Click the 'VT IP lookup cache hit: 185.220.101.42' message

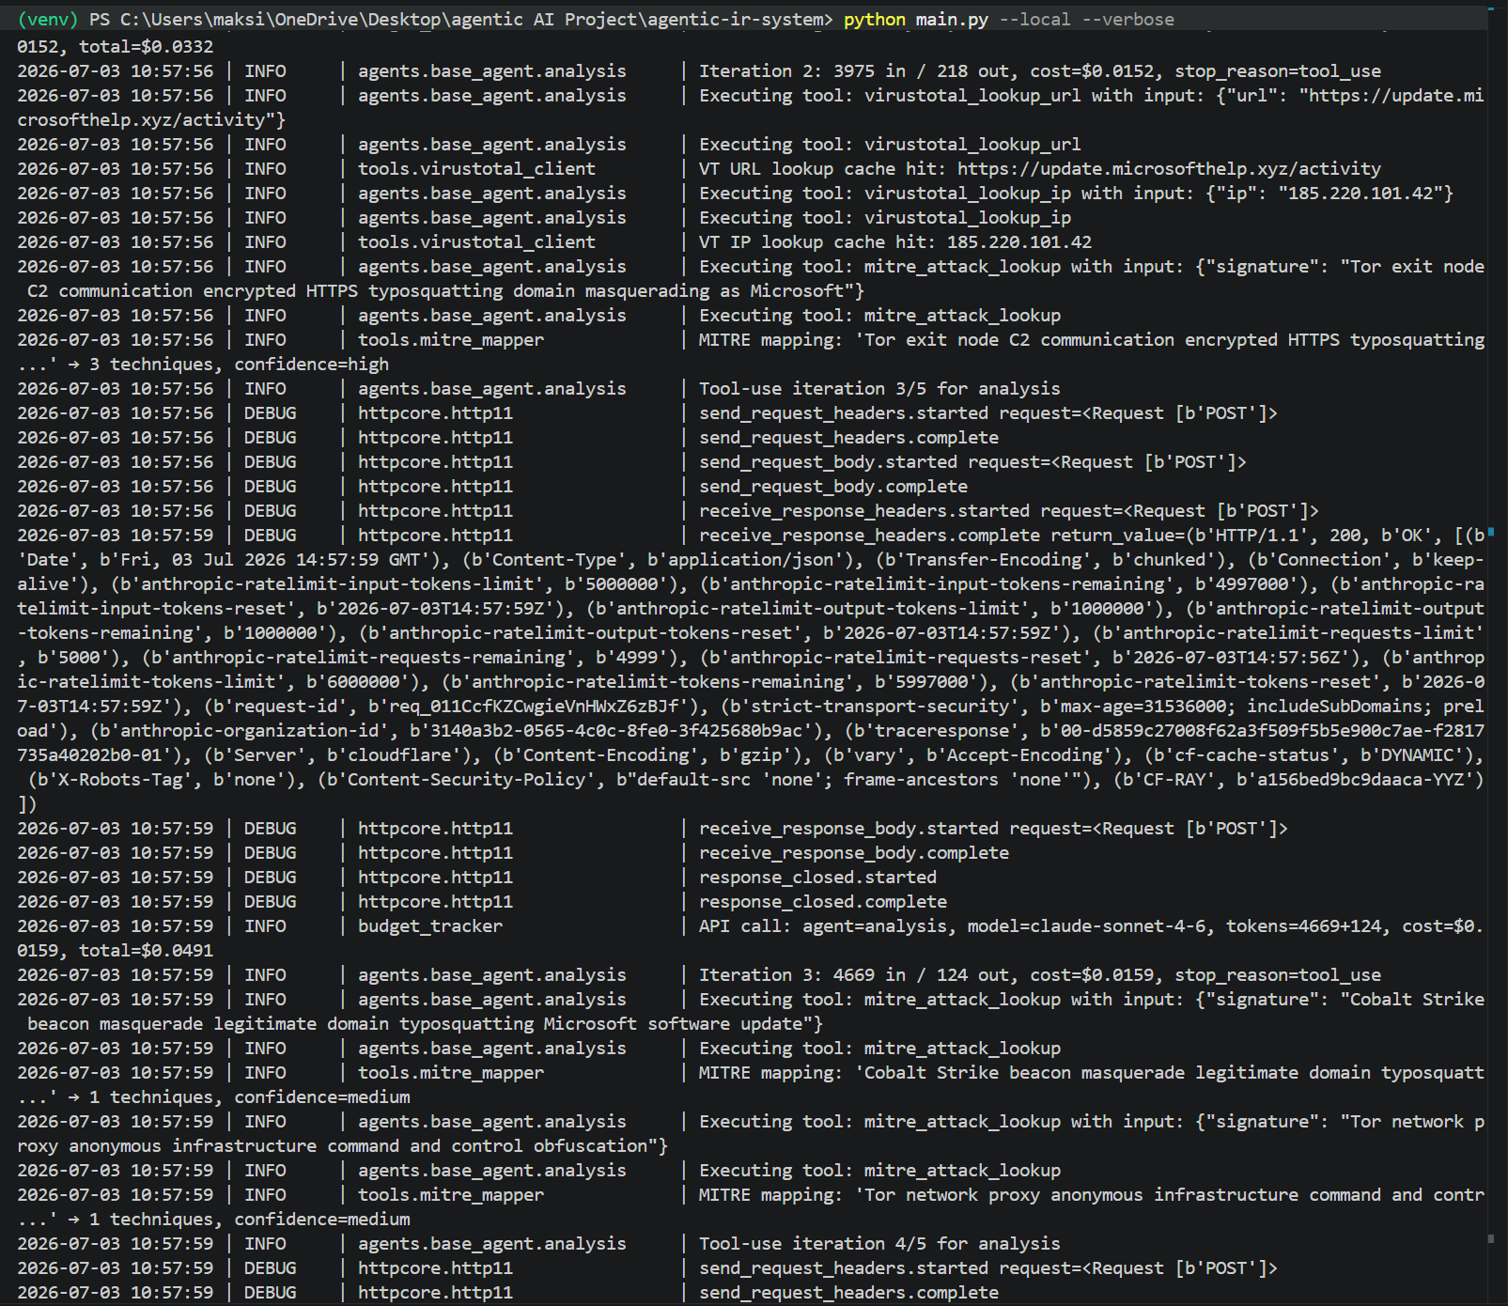[895, 241]
